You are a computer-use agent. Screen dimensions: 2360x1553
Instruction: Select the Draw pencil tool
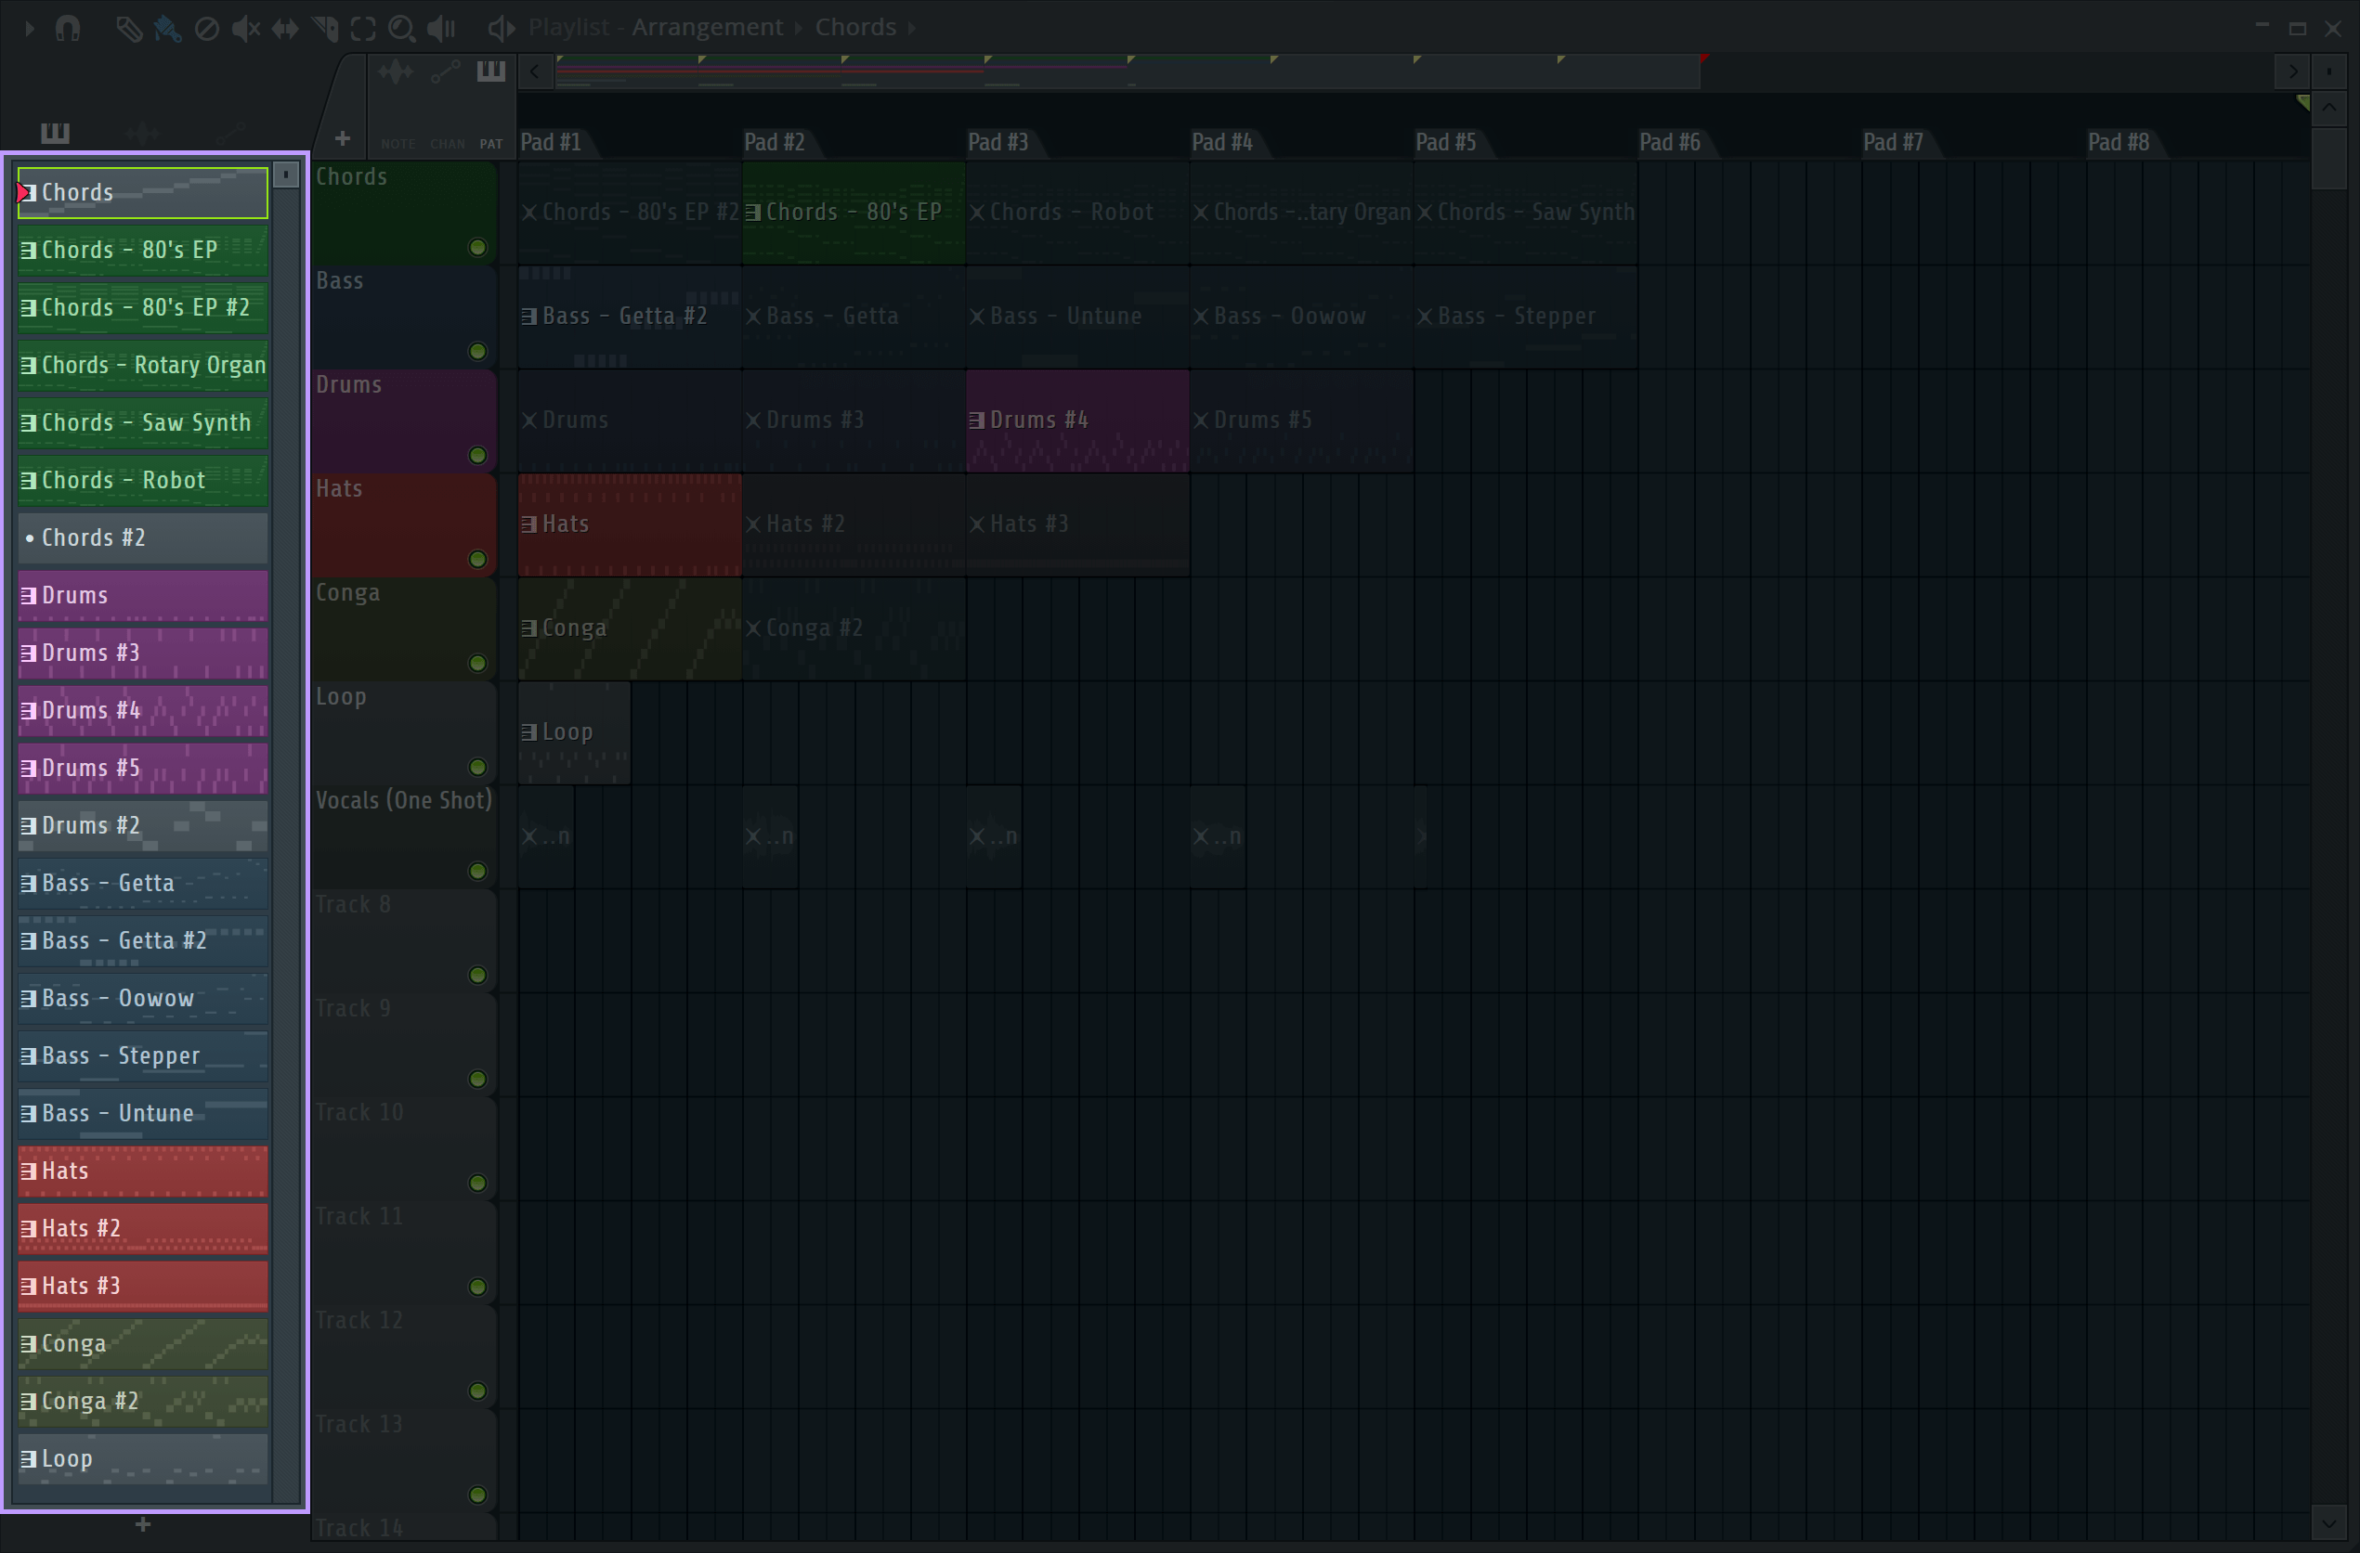(128, 29)
